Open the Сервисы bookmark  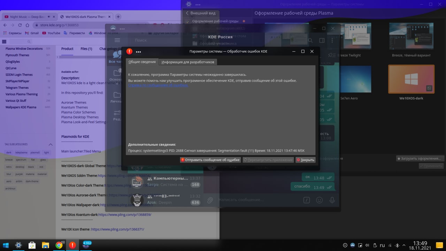click(x=12, y=33)
